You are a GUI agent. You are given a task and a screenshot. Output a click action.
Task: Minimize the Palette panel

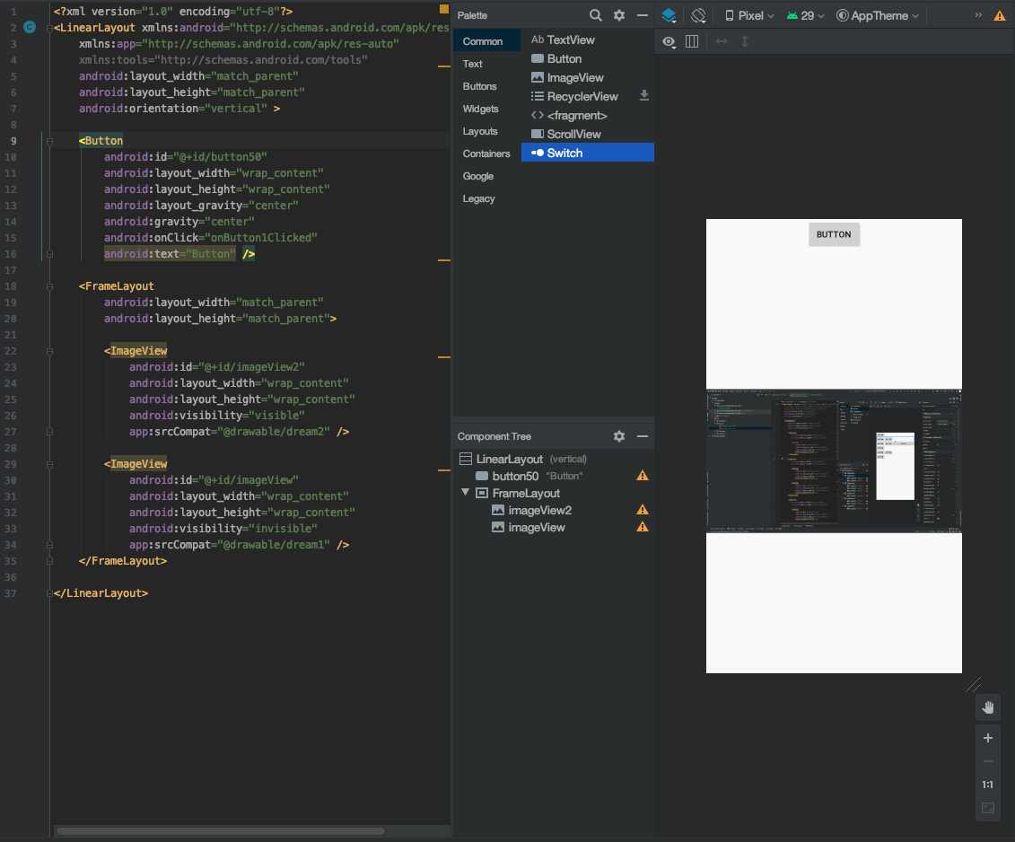643,15
